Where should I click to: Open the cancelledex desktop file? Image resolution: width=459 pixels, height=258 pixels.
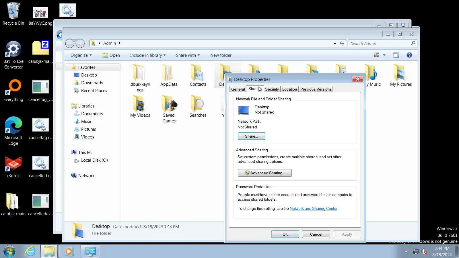point(40,205)
